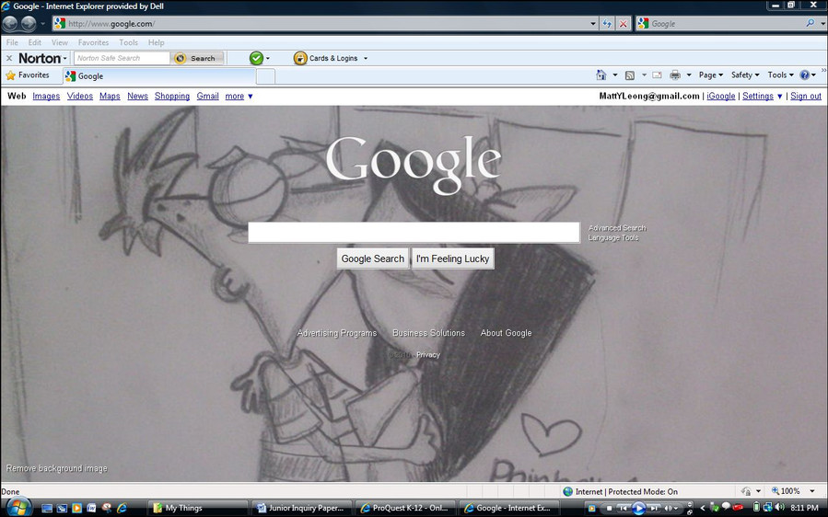Click the protected mode security lock icon in status bar
Viewport: 828px width, 517px height.
746,491
